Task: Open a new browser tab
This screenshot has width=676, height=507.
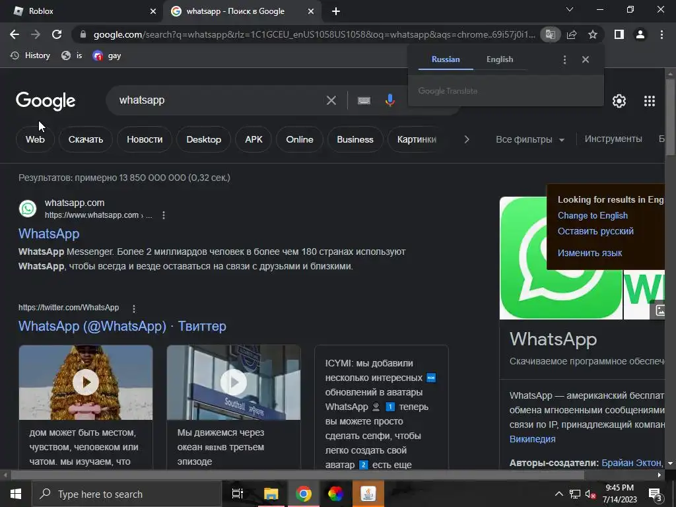Action: tap(336, 11)
